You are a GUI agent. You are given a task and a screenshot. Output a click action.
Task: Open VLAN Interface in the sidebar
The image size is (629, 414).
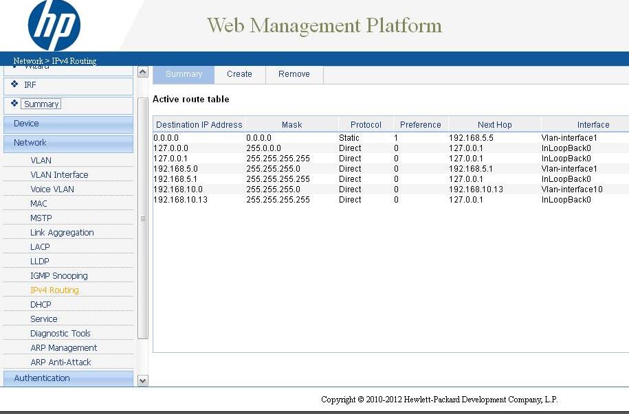click(59, 175)
